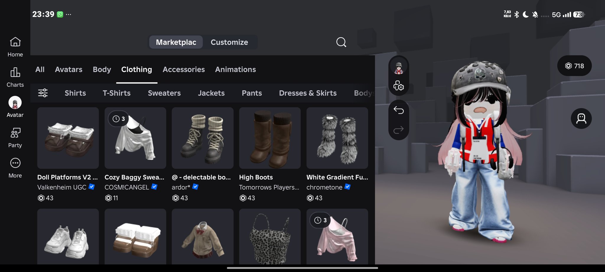Click the @ - delectable bo... item title
The image size is (605, 272).
click(x=201, y=177)
